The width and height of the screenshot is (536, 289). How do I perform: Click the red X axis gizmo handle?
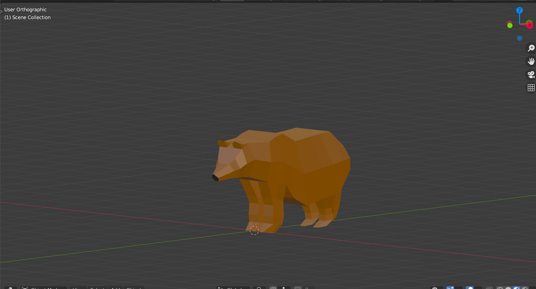click(x=530, y=25)
